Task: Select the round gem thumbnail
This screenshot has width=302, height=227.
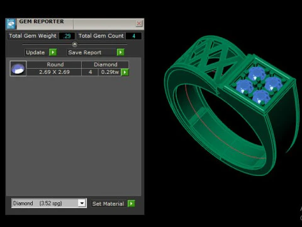Action: (18, 69)
